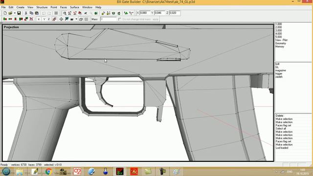The height and width of the screenshot is (176, 313).
Task: Open the File menu
Action: [x=3, y=7]
